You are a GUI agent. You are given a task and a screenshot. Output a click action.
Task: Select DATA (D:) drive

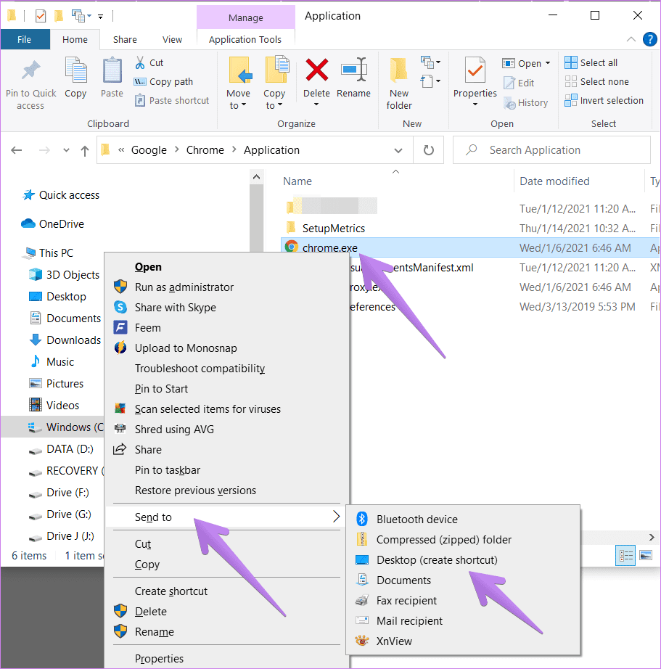(70, 449)
